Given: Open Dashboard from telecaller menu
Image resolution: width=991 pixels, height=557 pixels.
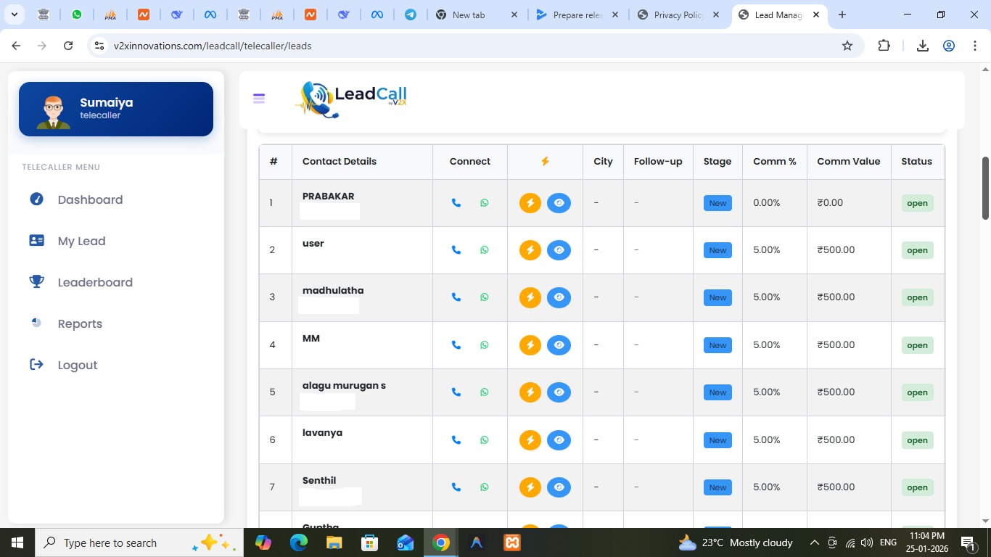Looking at the screenshot, I should (x=90, y=199).
